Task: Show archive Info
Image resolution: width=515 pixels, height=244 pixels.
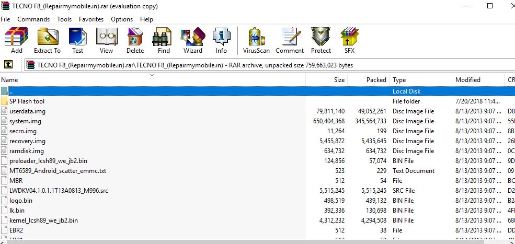Action: click(221, 41)
